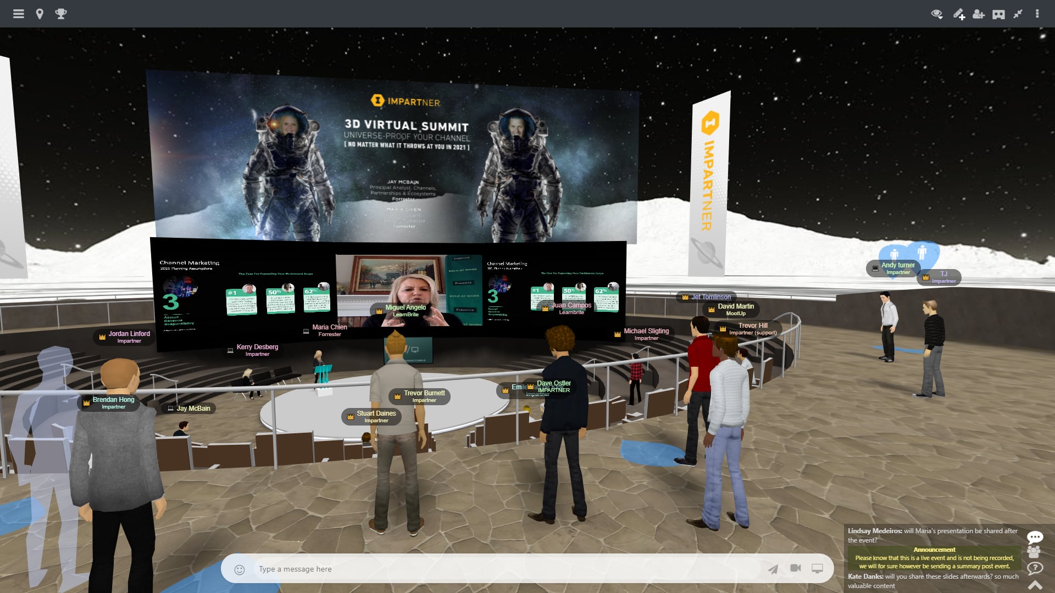
Task: Open the trophy achievements icon
Action: click(x=61, y=14)
